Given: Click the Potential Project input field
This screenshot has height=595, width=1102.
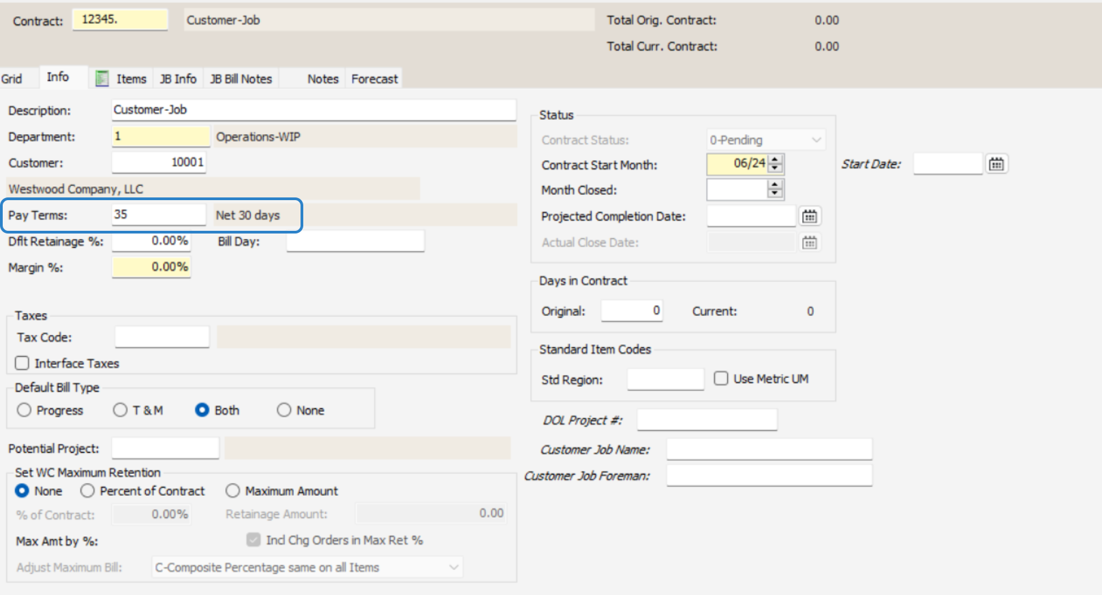Looking at the screenshot, I should click(x=166, y=448).
